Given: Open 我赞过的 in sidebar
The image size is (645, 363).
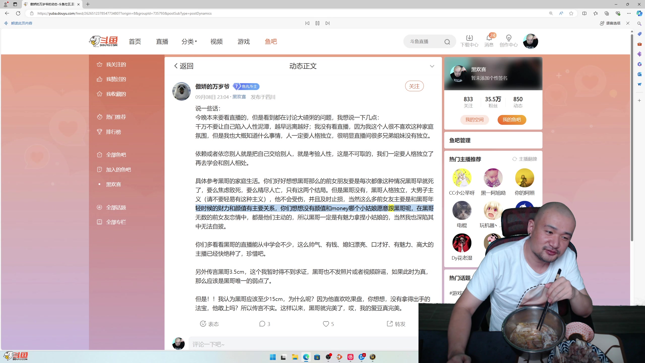Looking at the screenshot, I should click(x=111, y=79).
